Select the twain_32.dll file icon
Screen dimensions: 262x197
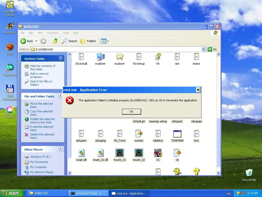coord(100,153)
